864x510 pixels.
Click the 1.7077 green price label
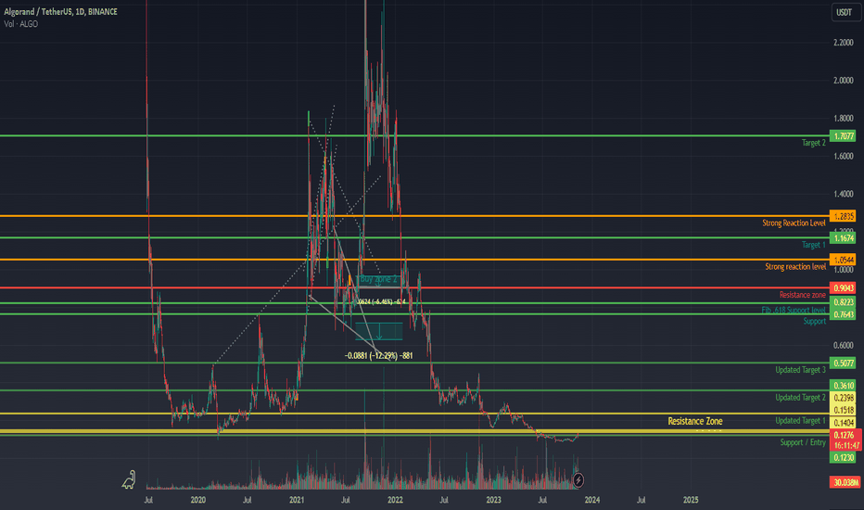pos(843,135)
